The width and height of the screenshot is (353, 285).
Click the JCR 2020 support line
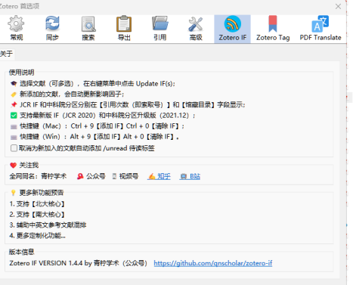103,116
